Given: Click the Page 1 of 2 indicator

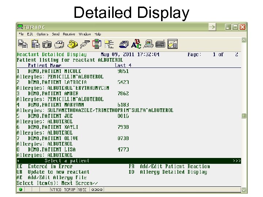Looking at the screenshot, I should point(213,54).
